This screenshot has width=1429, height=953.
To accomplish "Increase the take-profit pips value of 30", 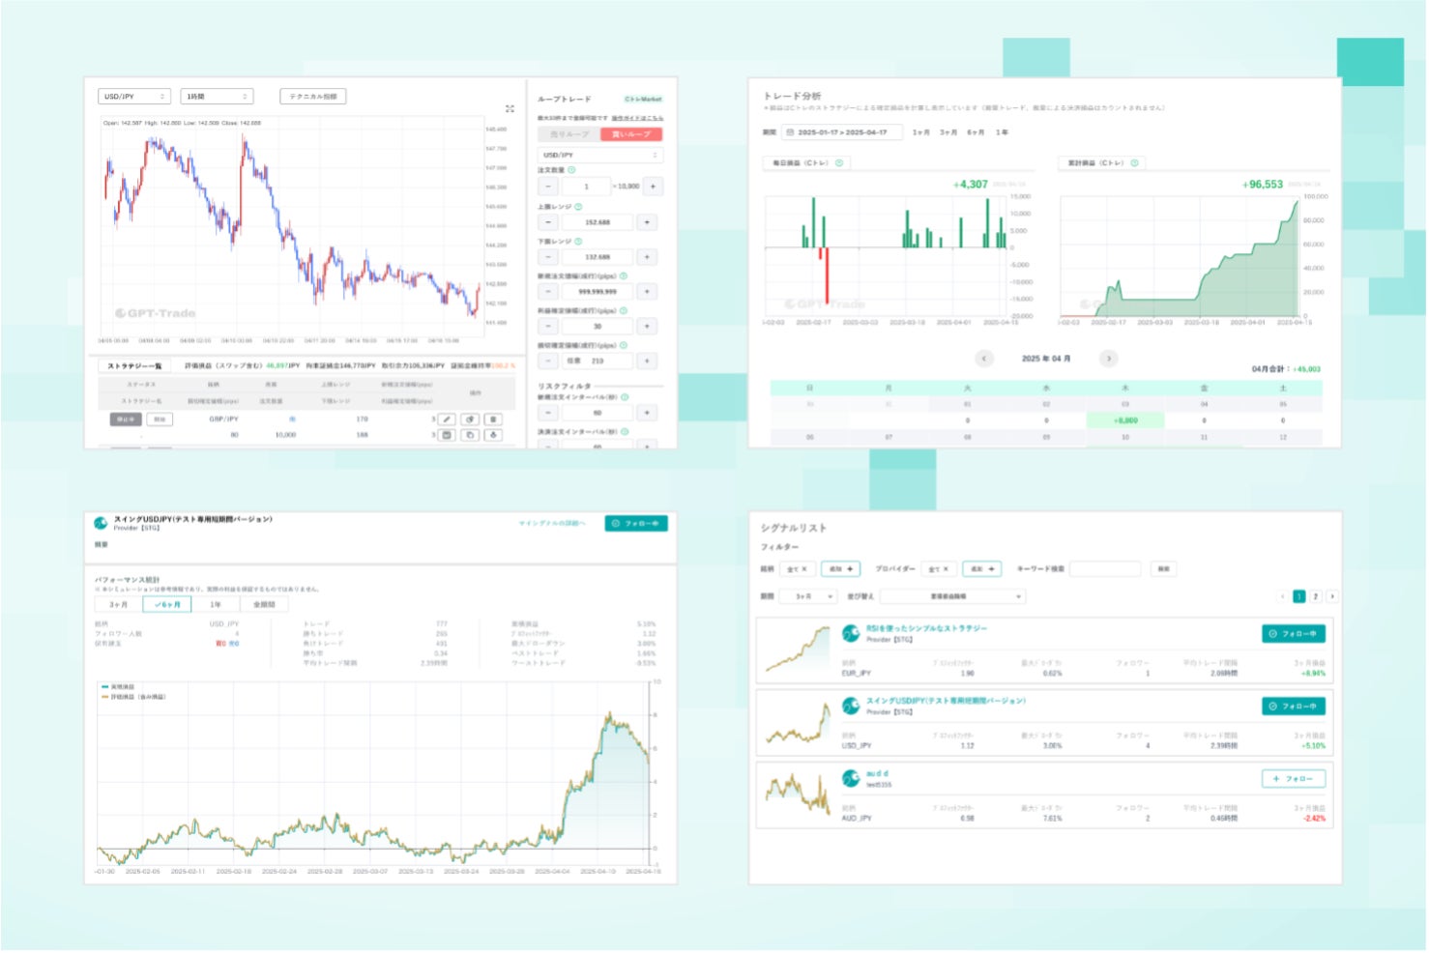I will click(x=647, y=326).
